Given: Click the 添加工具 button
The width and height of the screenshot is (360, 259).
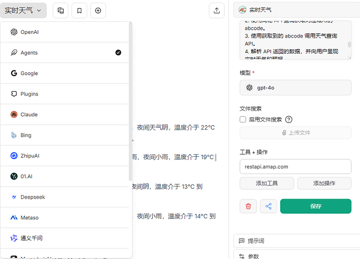Looking at the screenshot, I should [267, 183].
